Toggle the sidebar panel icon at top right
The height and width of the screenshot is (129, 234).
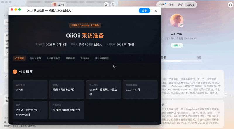click(230, 5)
